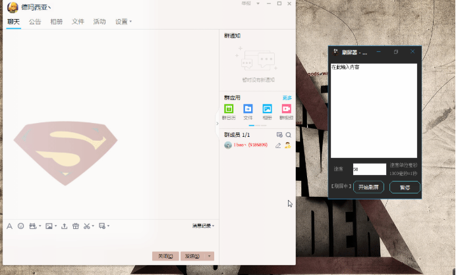Open the 消息记录 message history dropdown
The width and height of the screenshot is (458, 275).
pyautogui.click(x=203, y=226)
